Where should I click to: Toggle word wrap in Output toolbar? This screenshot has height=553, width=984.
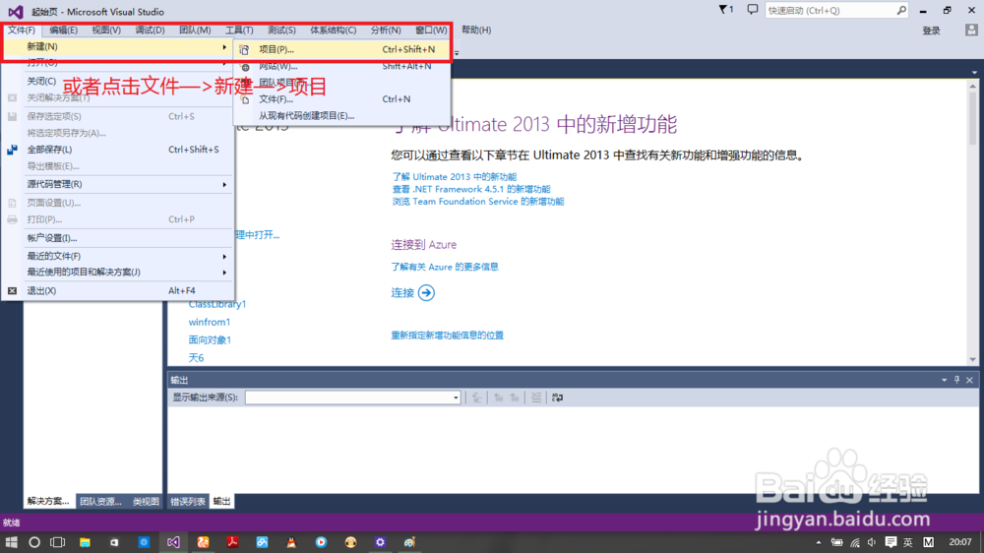click(557, 398)
